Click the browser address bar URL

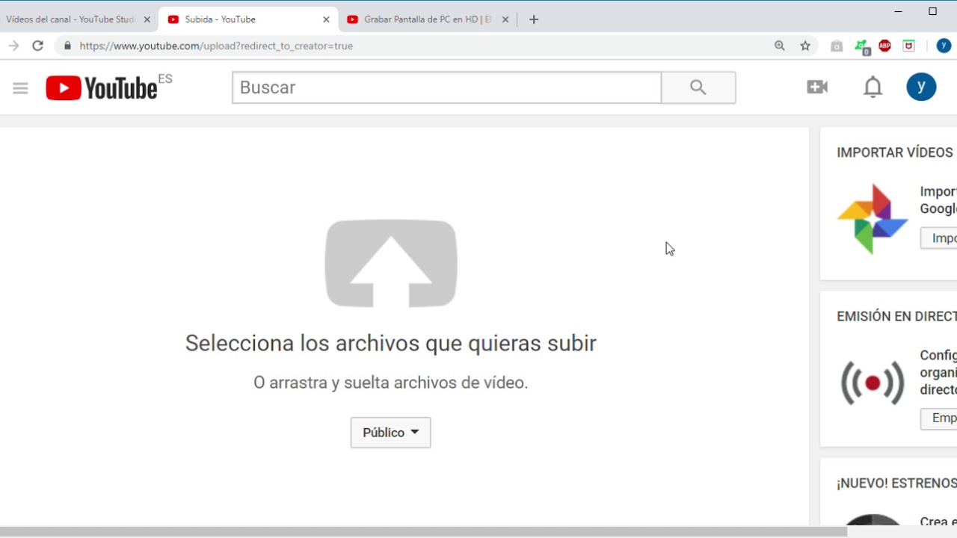point(216,46)
